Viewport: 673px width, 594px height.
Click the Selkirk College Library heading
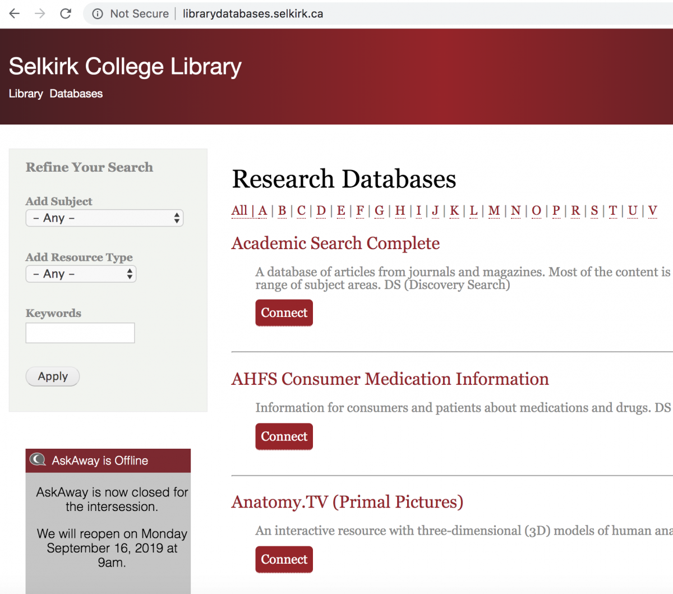pos(125,67)
